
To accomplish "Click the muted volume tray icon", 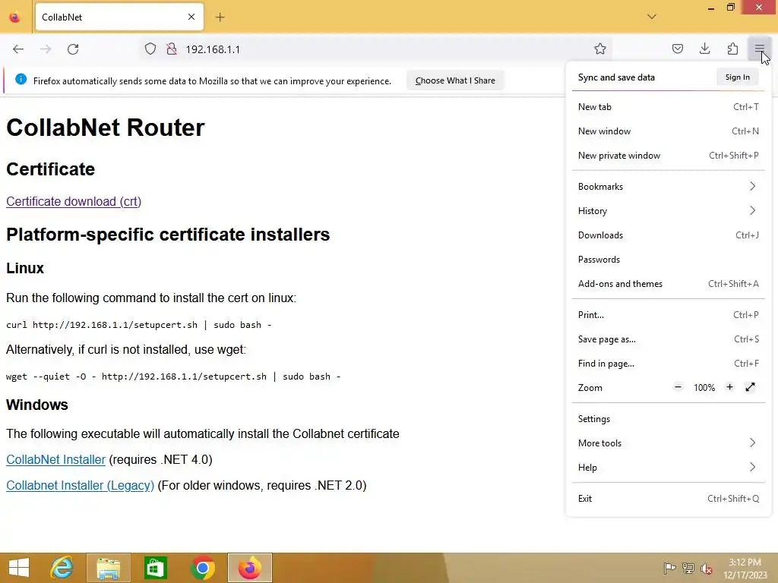I will pyautogui.click(x=707, y=568).
